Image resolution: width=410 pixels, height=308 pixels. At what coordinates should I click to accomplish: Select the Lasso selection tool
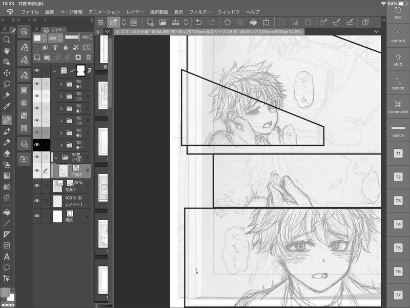[7, 84]
